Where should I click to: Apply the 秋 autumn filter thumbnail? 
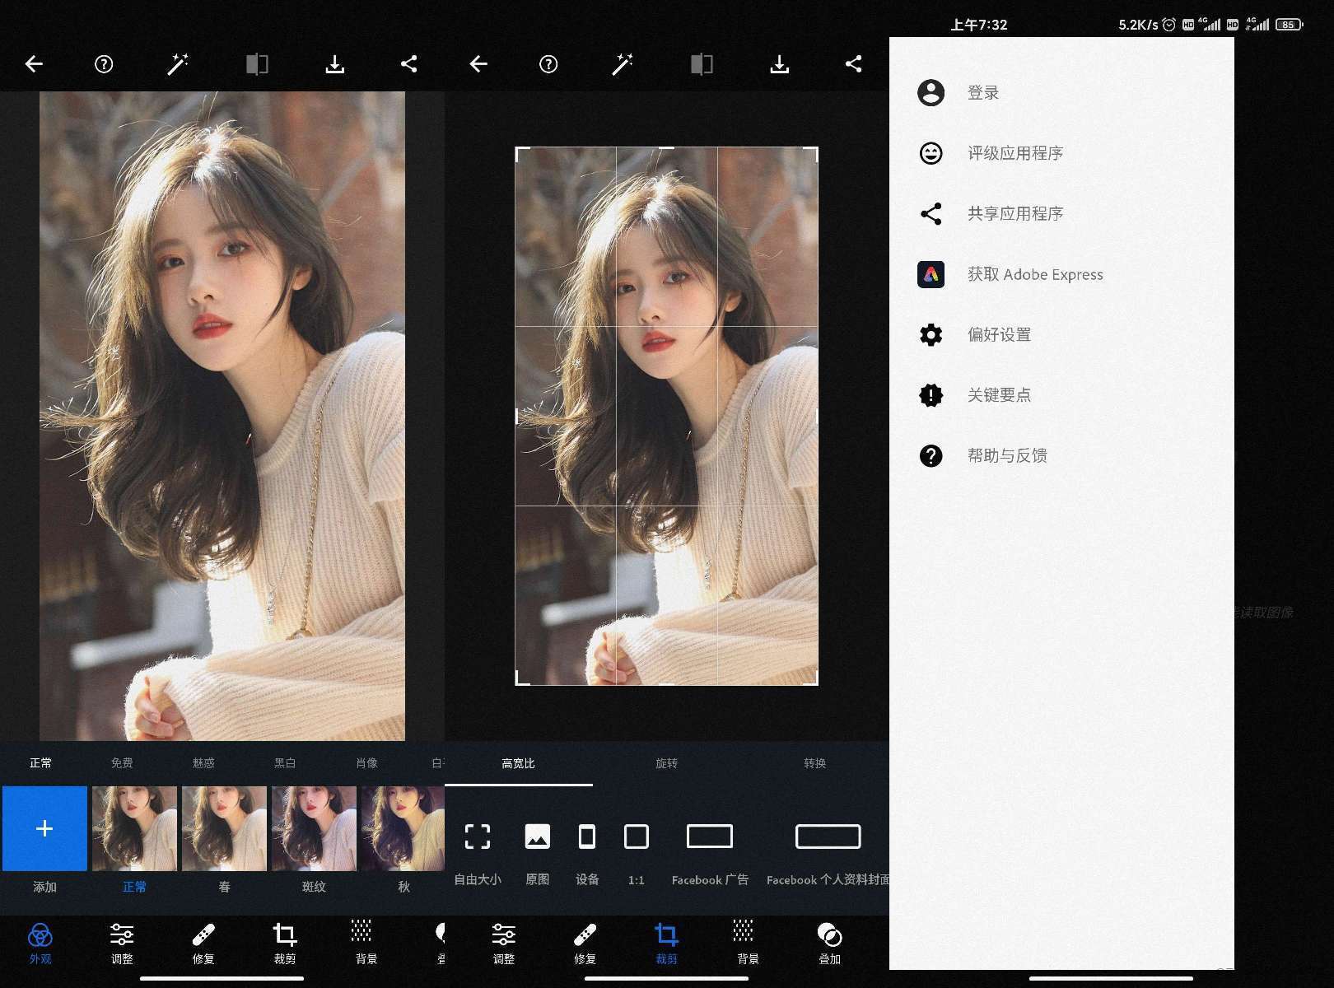click(x=403, y=828)
